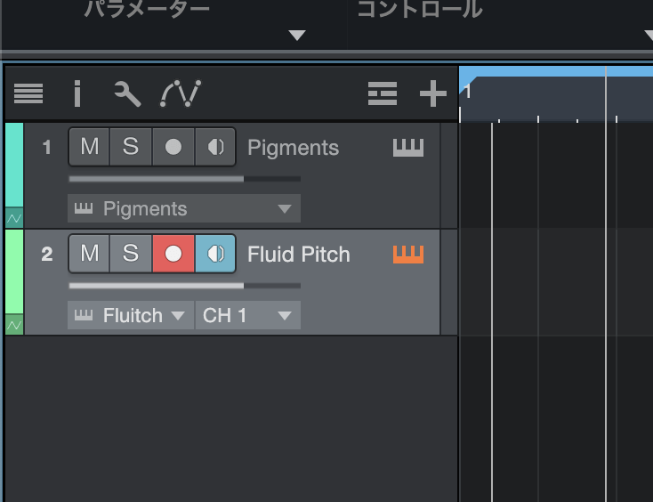Show automation with the curve icon

(x=180, y=93)
